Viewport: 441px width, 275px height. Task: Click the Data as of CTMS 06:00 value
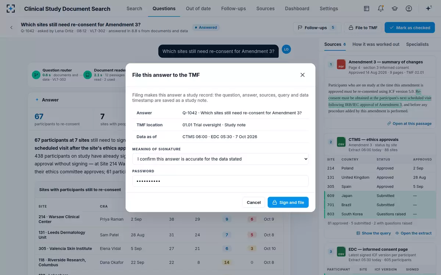pyautogui.click(x=220, y=137)
